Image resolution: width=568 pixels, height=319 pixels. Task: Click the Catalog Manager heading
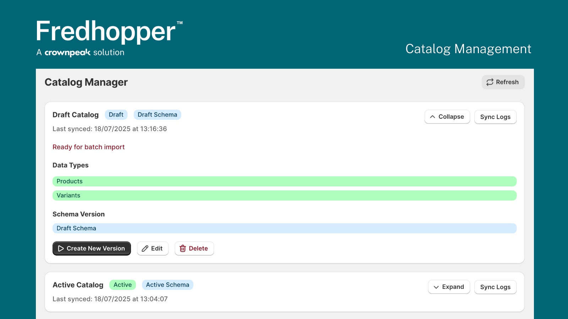tap(86, 82)
